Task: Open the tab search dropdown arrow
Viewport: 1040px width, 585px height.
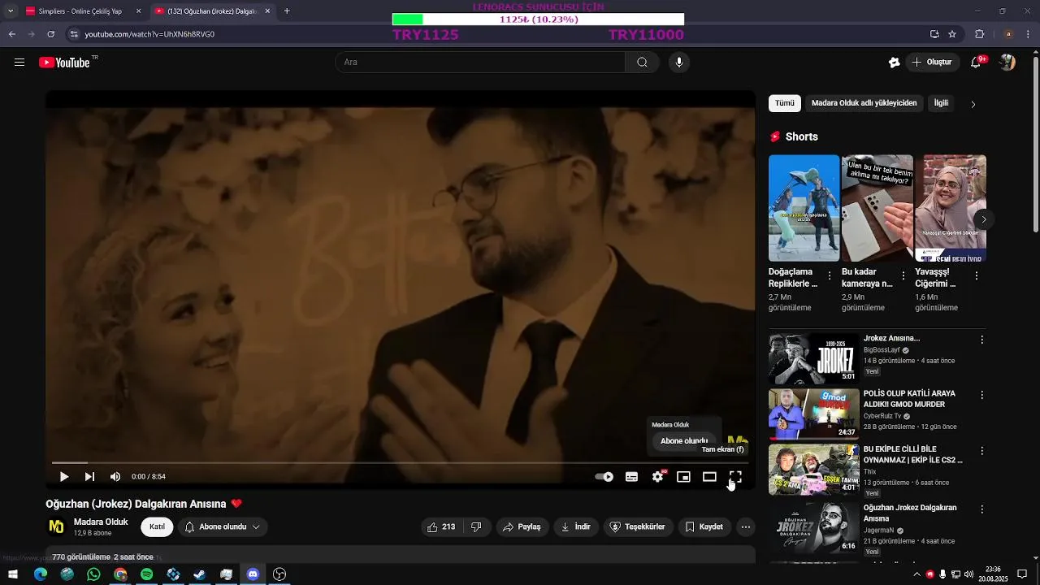Action: (10, 11)
